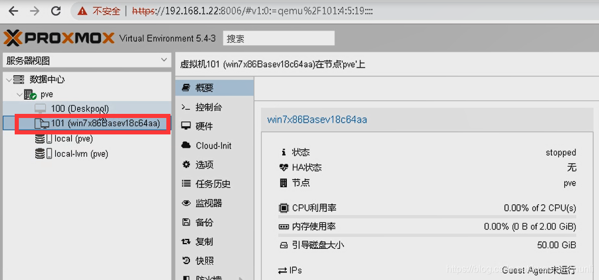Viewport: 599px width, 280px height.
Task: Click the gear icon of 选项
Action: click(186, 165)
